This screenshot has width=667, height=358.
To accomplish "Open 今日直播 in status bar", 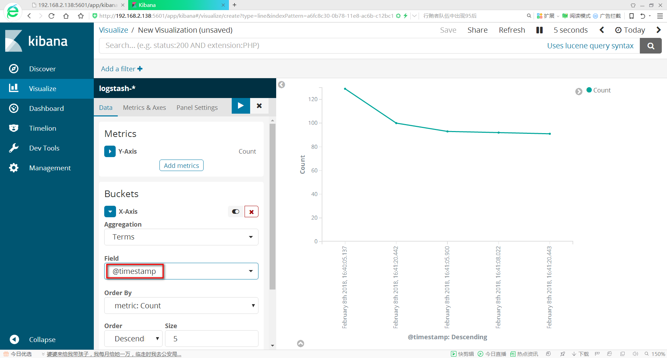I will pyautogui.click(x=492, y=354).
